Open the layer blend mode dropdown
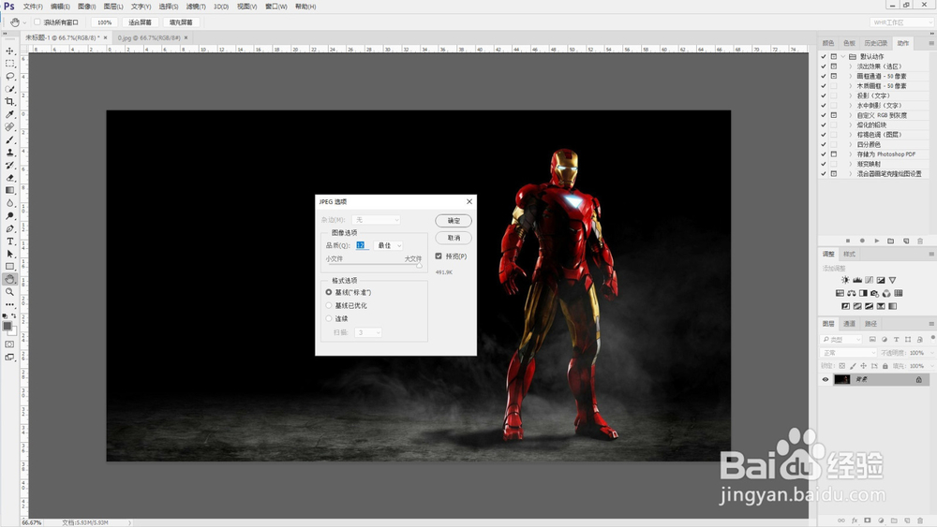Screen dimensions: 937x527 click(x=849, y=353)
